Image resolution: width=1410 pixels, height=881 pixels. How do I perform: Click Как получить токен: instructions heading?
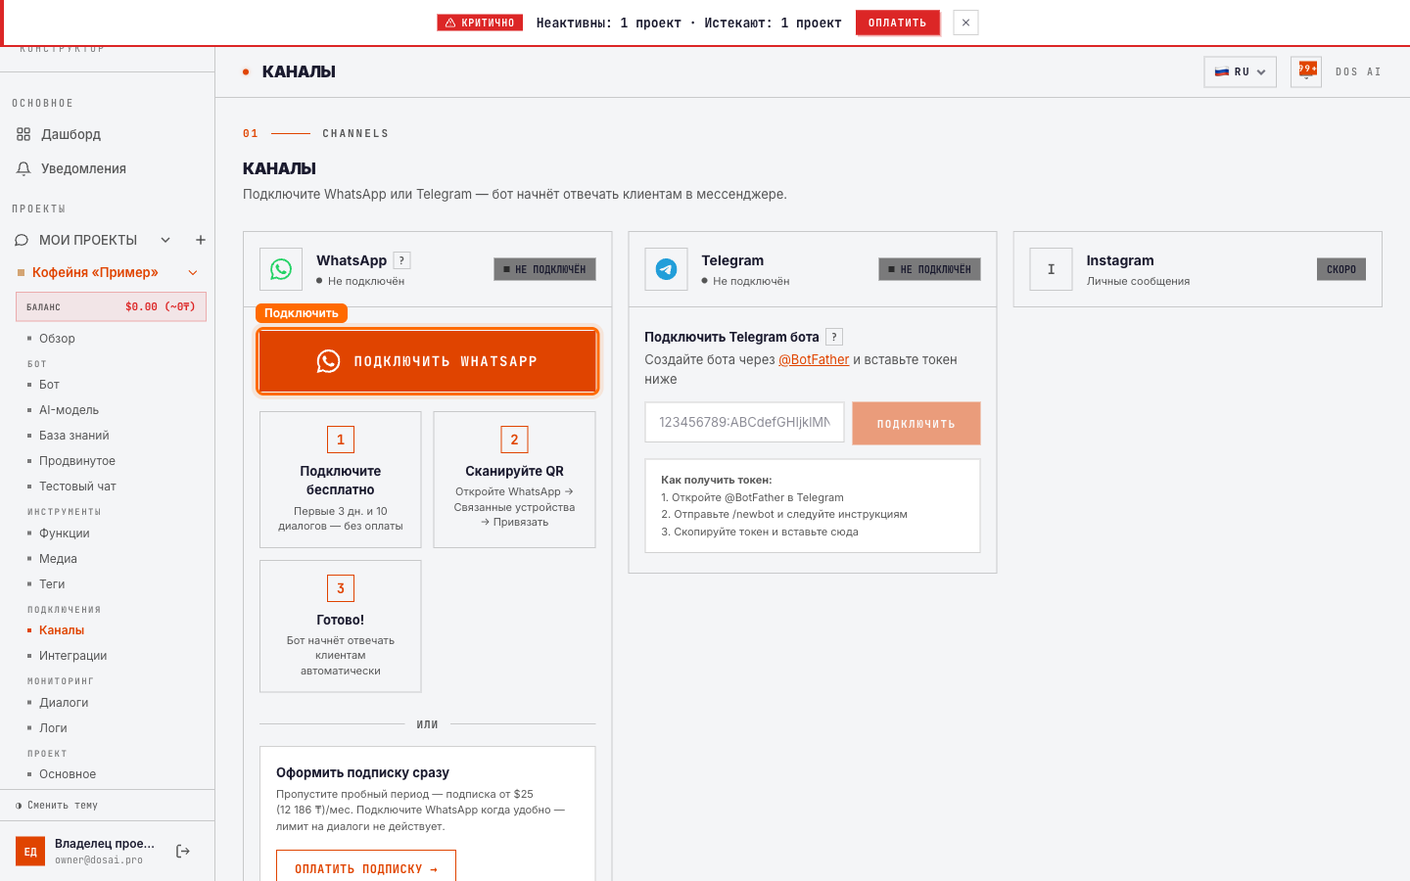click(717, 480)
